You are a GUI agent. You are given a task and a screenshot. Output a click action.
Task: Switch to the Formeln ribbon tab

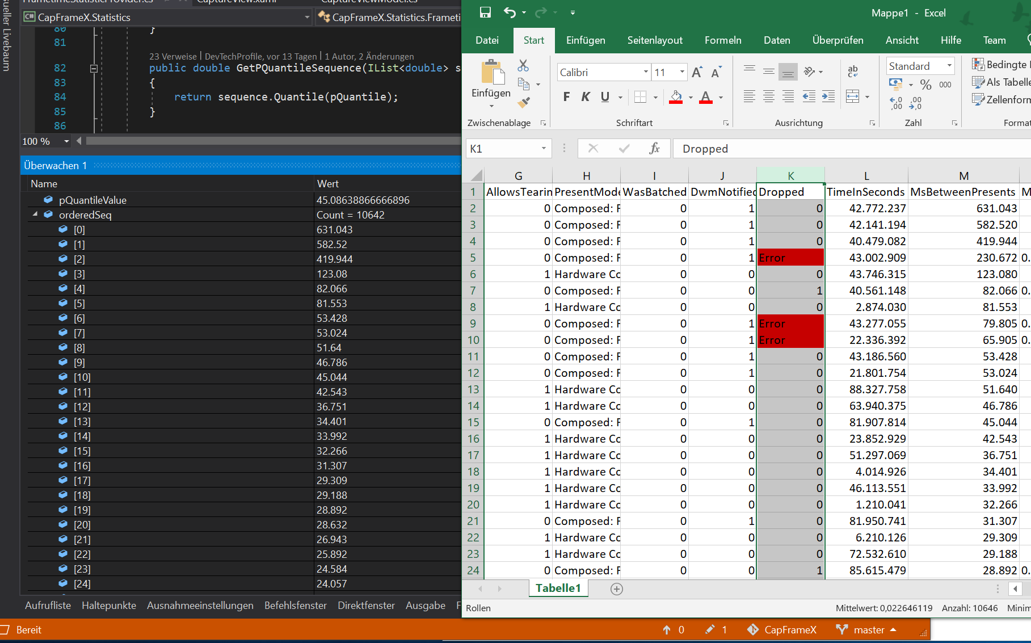[723, 40]
